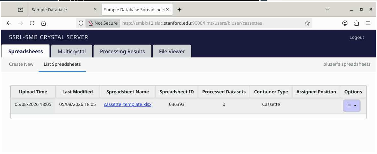Open the browser home page icon
The height and width of the screenshot is (154, 377).
[43, 23]
